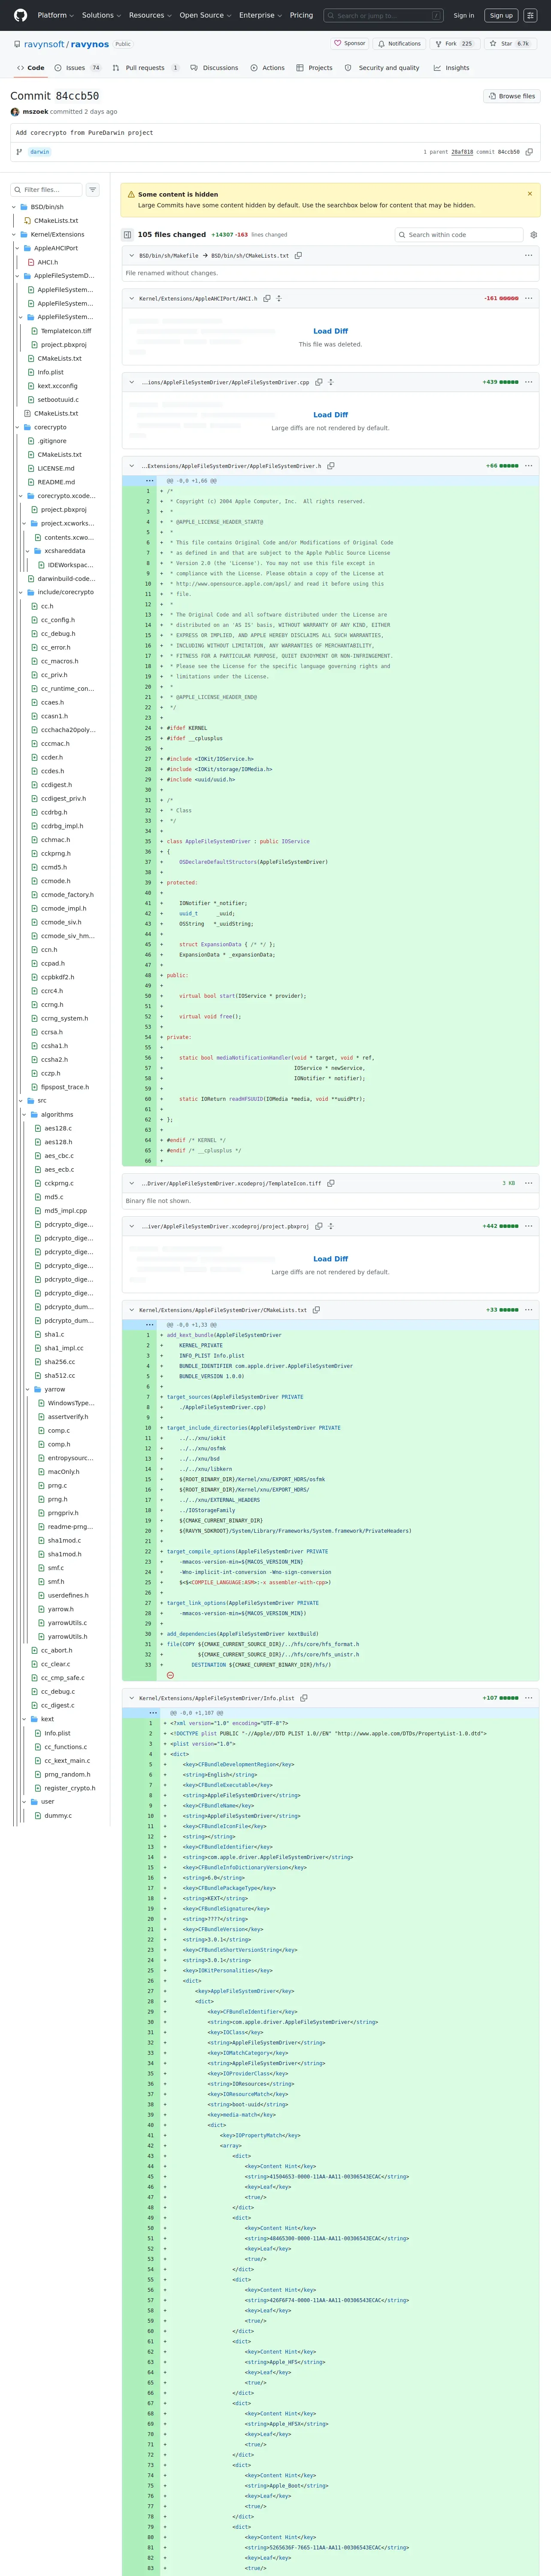
Task: Click the Sign in link
Action: (x=464, y=15)
